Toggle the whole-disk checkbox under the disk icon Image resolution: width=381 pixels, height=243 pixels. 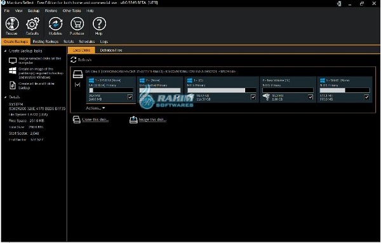(x=77, y=85)
